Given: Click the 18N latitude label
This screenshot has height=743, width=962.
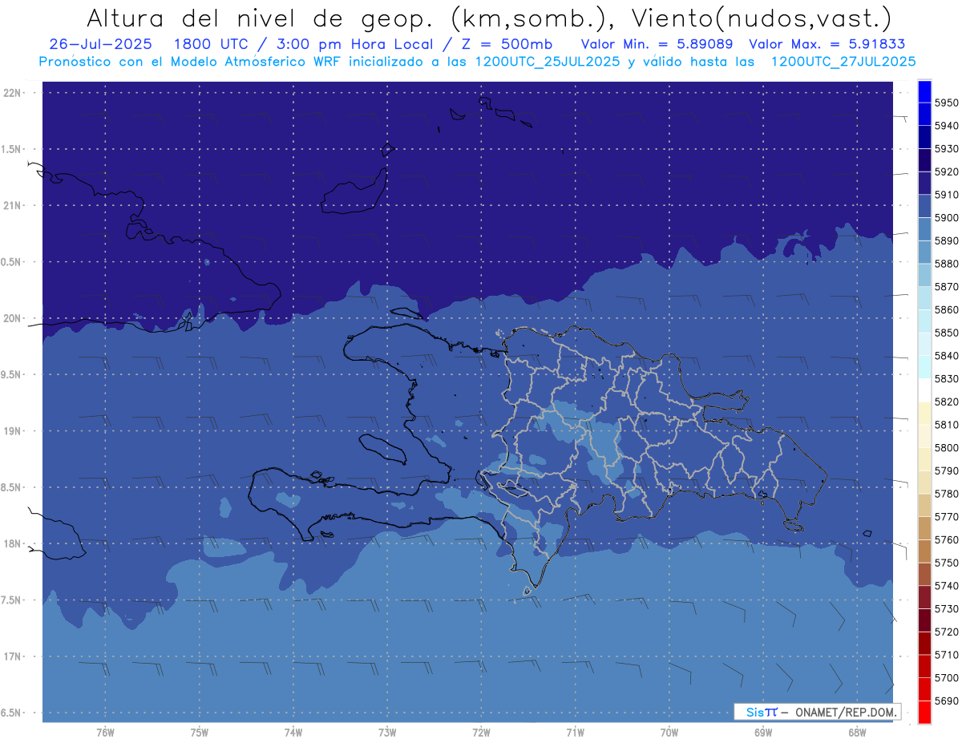Looking at the screenshot, I should point(12,543).
